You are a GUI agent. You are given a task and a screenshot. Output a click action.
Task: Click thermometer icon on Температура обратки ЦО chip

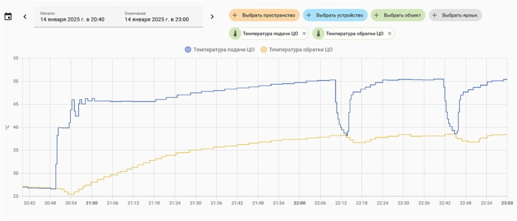click(319, 34)
